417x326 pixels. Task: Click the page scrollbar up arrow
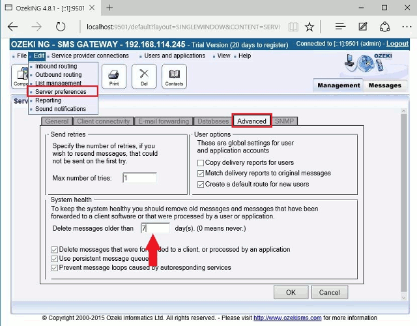[x=404, y=111]
